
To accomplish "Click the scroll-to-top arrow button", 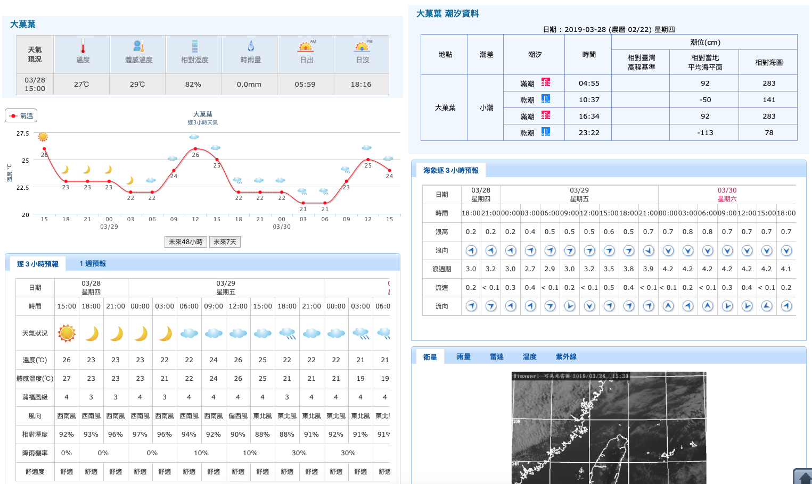I will (803, 477).
